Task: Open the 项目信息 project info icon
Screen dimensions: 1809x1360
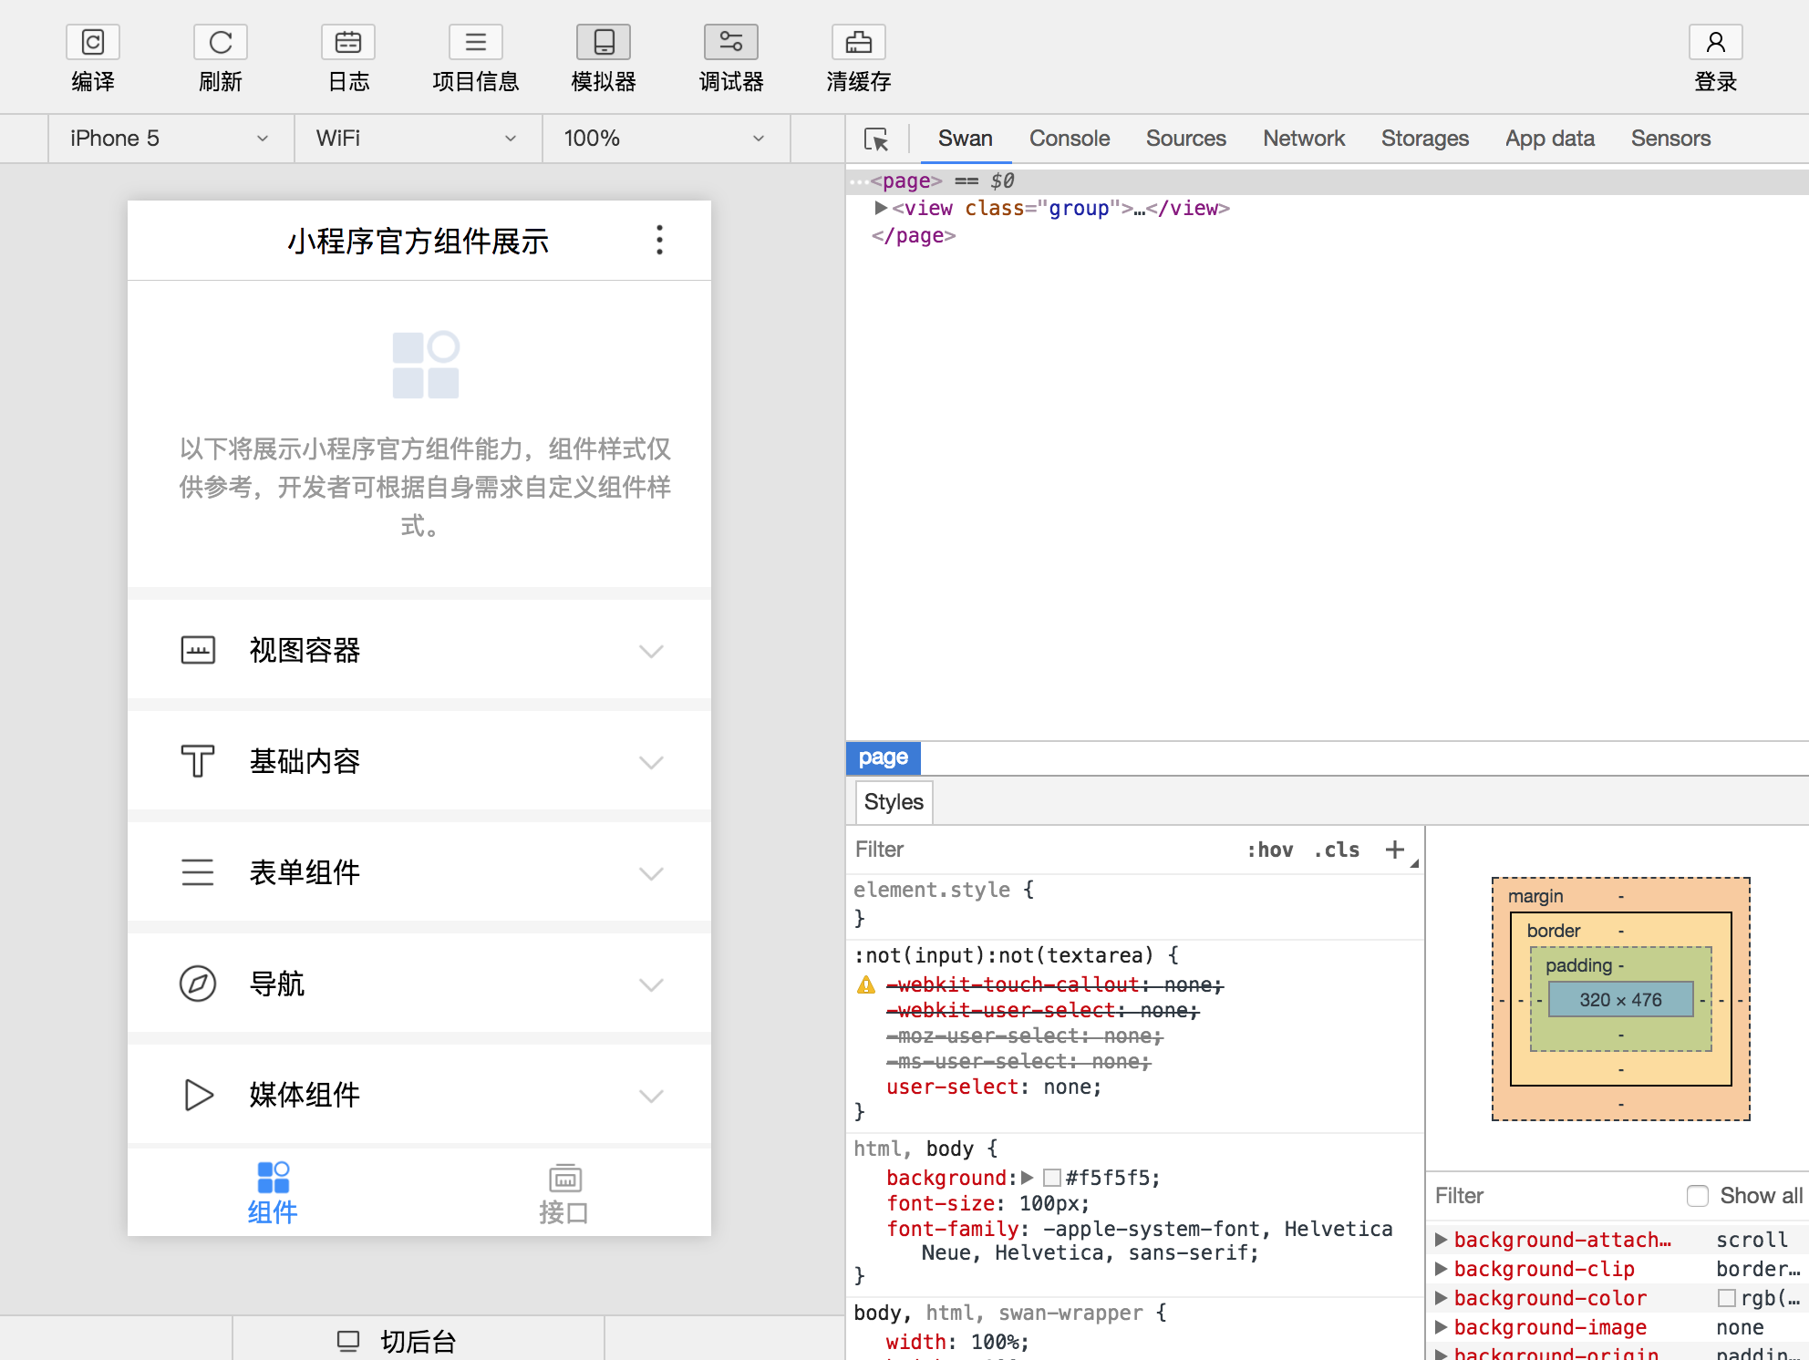Action: coord(476,42)
